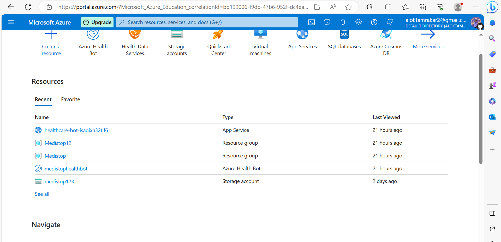Click the browser Refresh button
Viewport: 501px width, 242px height.
pos(28,7)
